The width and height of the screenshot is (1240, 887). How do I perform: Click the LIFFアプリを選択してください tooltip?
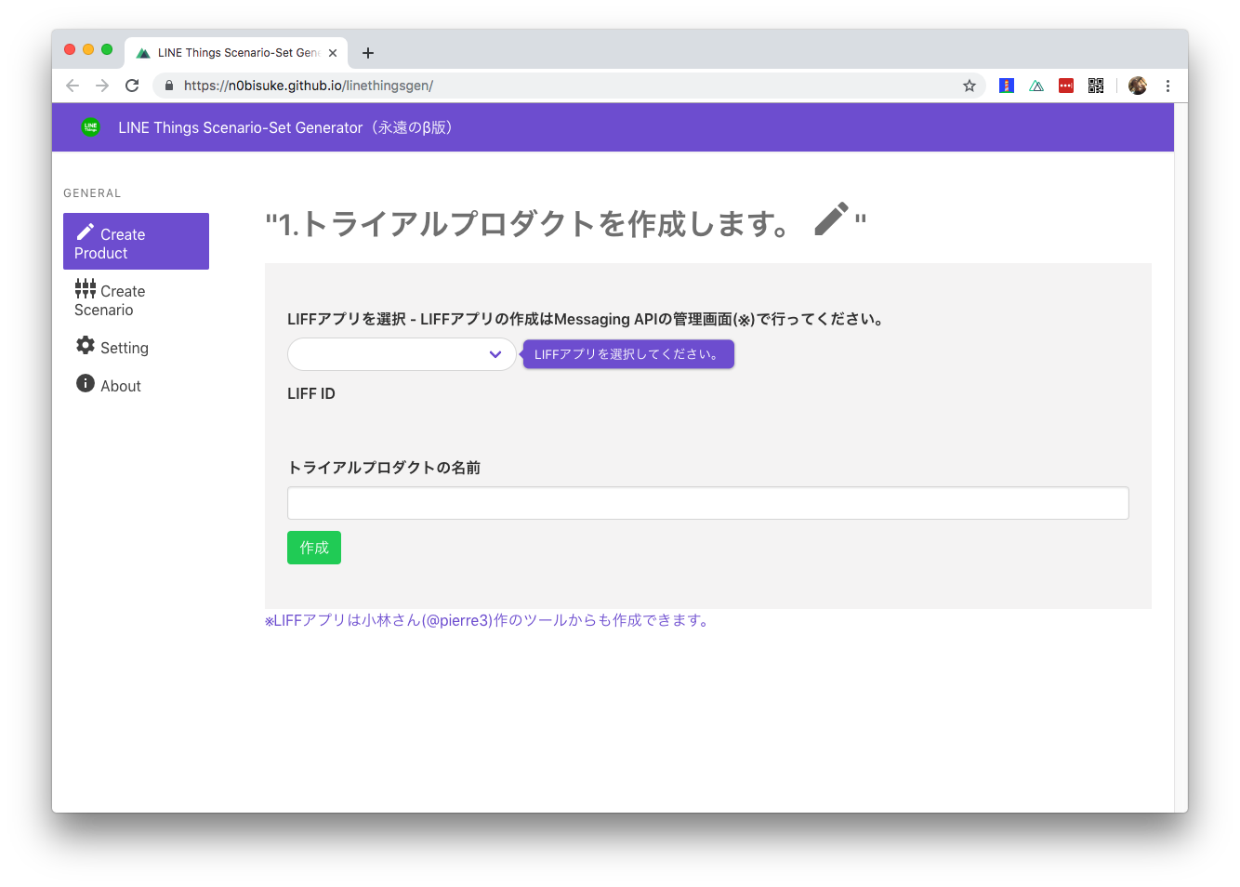point(628,354)
